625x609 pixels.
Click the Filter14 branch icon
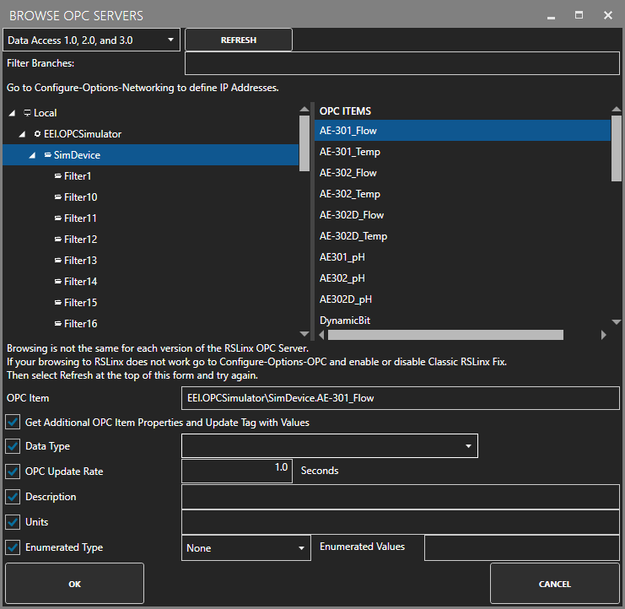click(58, 282)
